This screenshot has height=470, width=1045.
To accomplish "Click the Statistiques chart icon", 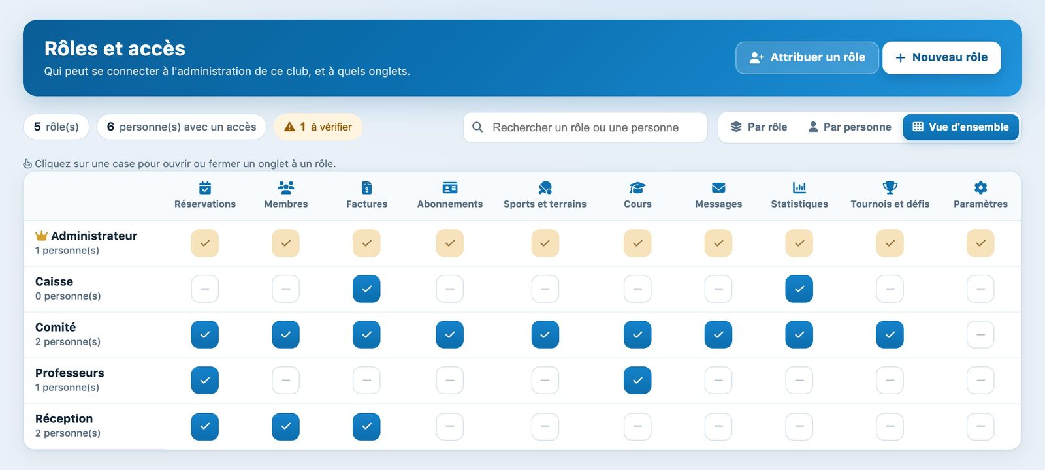I will (799, 188).
